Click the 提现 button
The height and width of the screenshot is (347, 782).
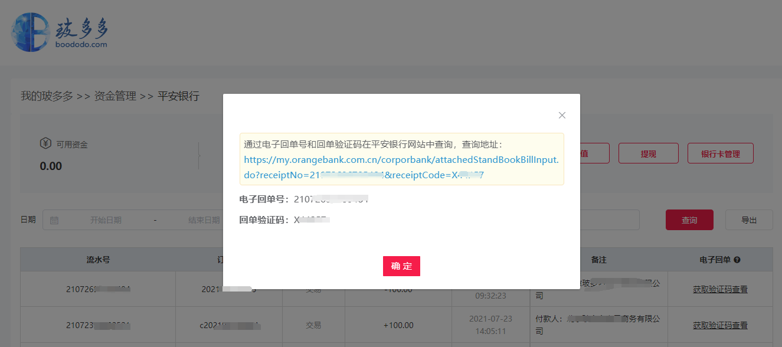(x=649, y=153)
